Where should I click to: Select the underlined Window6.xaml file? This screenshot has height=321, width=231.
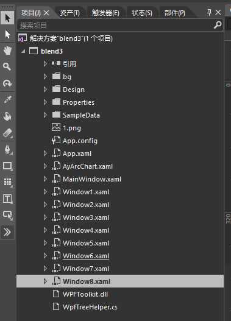[86, 256]
